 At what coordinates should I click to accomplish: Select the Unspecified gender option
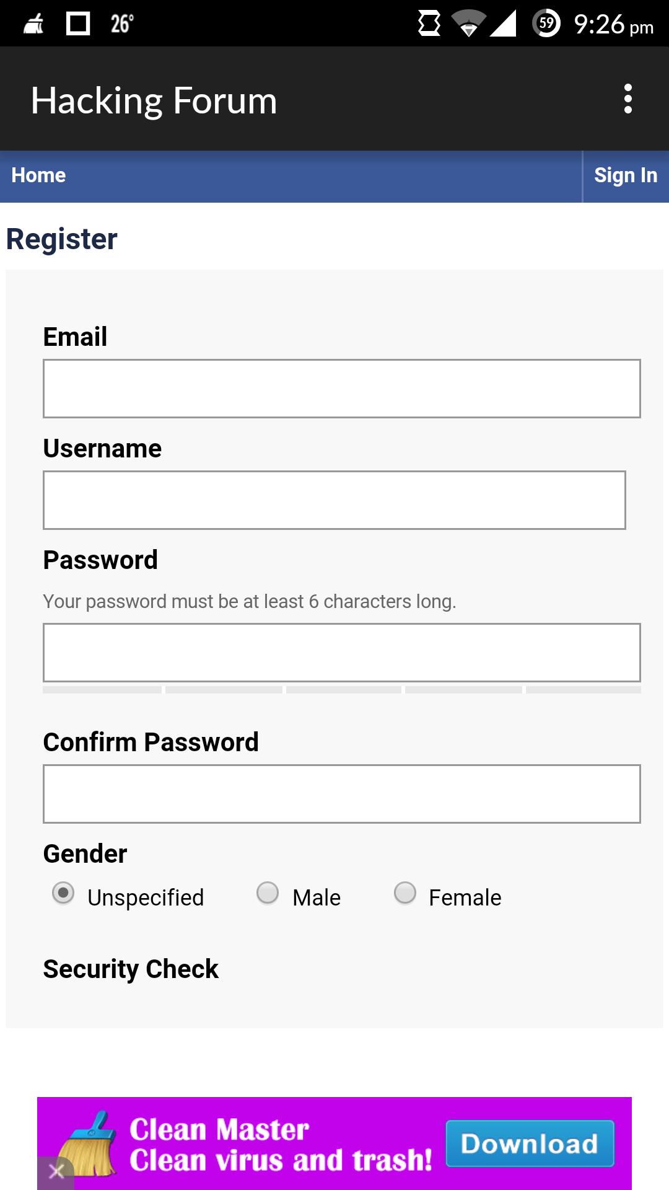click(63, 893)
